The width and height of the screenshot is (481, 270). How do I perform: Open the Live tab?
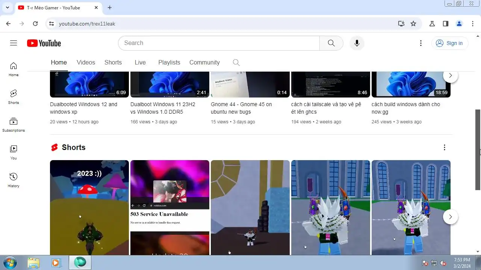[140, 63]
